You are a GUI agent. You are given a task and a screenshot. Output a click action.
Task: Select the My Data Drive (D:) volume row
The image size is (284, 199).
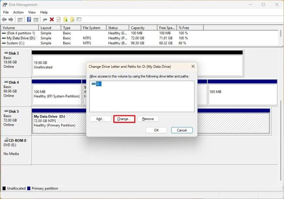click(x=139, y=38)
